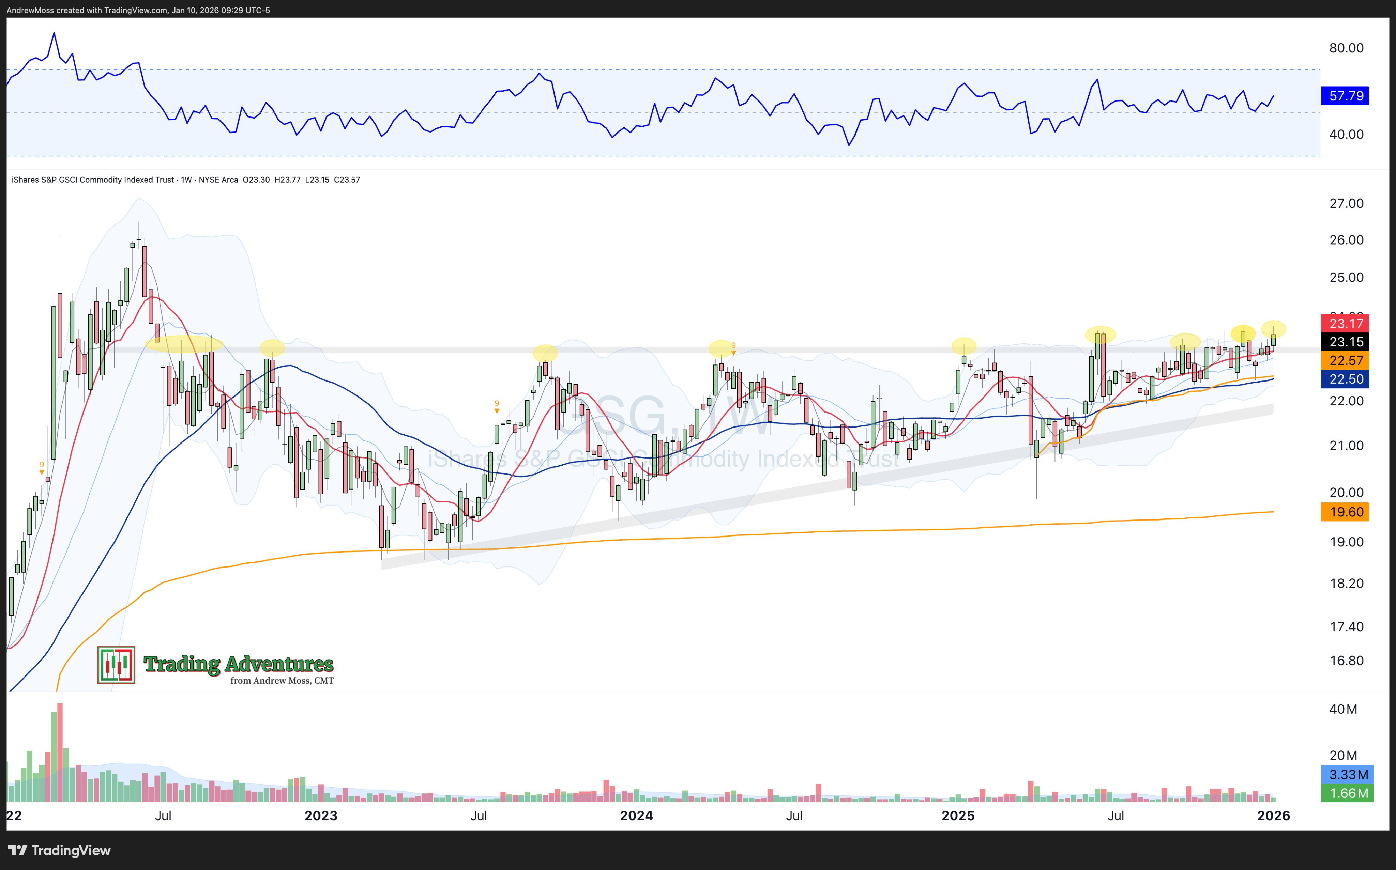Viewport: 1396px width, 870px height.
Task: Click the Trading Adventures title text
Action: pyautogui.click(x=238, y=664)
